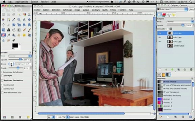
Task: Select the Rectangle Select tool
Action: (3, 14)
